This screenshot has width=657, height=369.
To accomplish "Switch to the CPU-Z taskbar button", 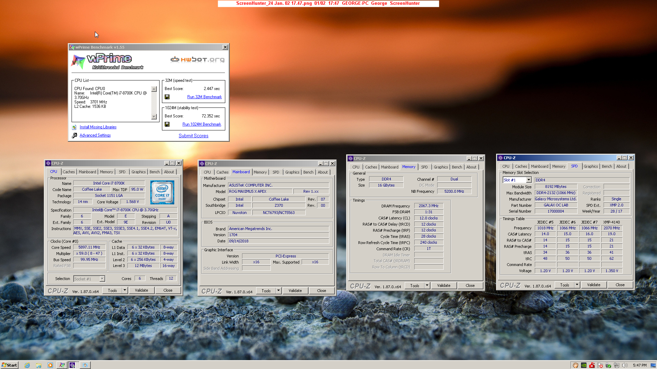I will 73,365.
